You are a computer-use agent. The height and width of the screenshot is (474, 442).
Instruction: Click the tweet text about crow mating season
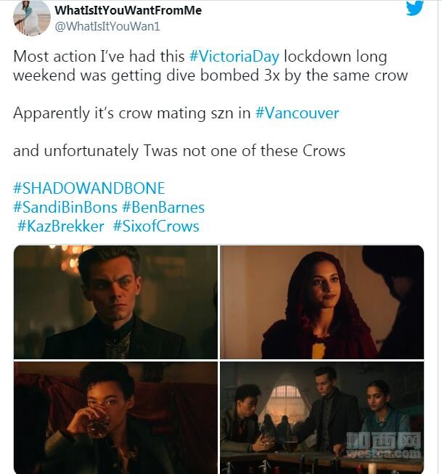pos(176,113)
